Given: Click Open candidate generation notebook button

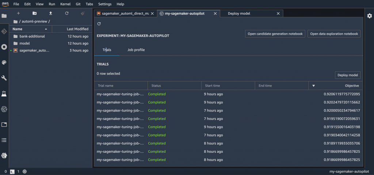Looking at the screenshot, I should tap(275, 34).
